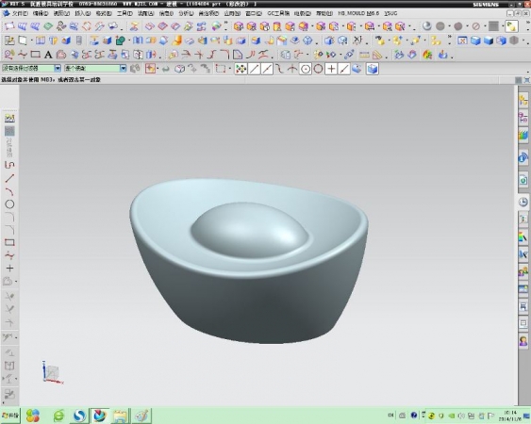Image resolution: width=531 pixels, height=424 pixels.
Task: Select the Chamfer sketch tool
Action: (9, 230)
